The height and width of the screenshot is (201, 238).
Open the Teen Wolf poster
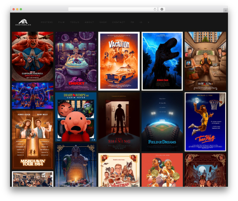pyautogui.click(x=205, y=122)
